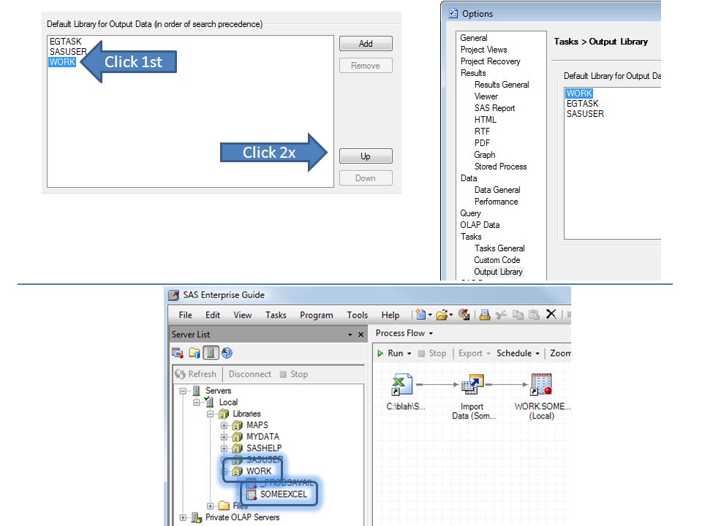Select WORK in Options dialog library list
The width and height of the screenshot is (702, 526).
[x=579, y=93]
